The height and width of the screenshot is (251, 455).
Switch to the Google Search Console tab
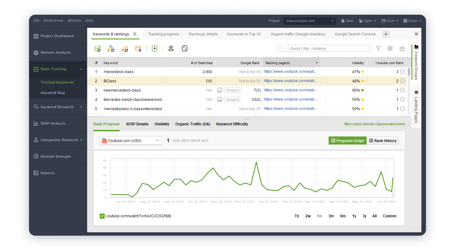(x=355, y=34)
